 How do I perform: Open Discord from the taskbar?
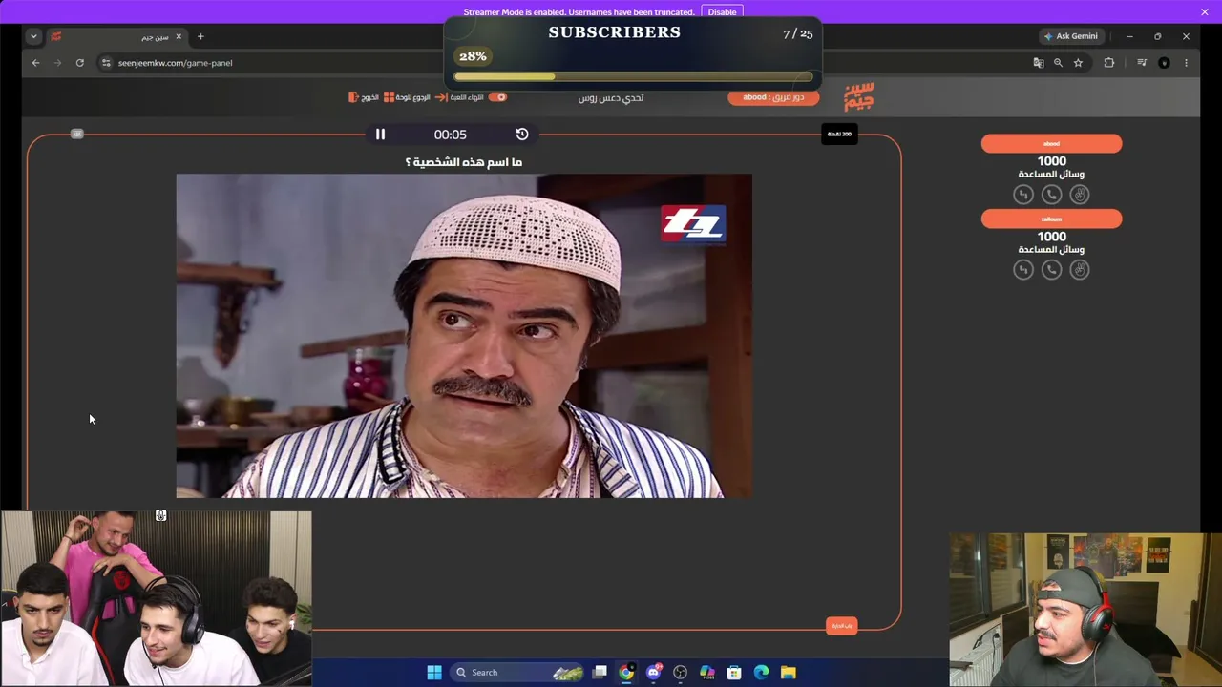654,673
